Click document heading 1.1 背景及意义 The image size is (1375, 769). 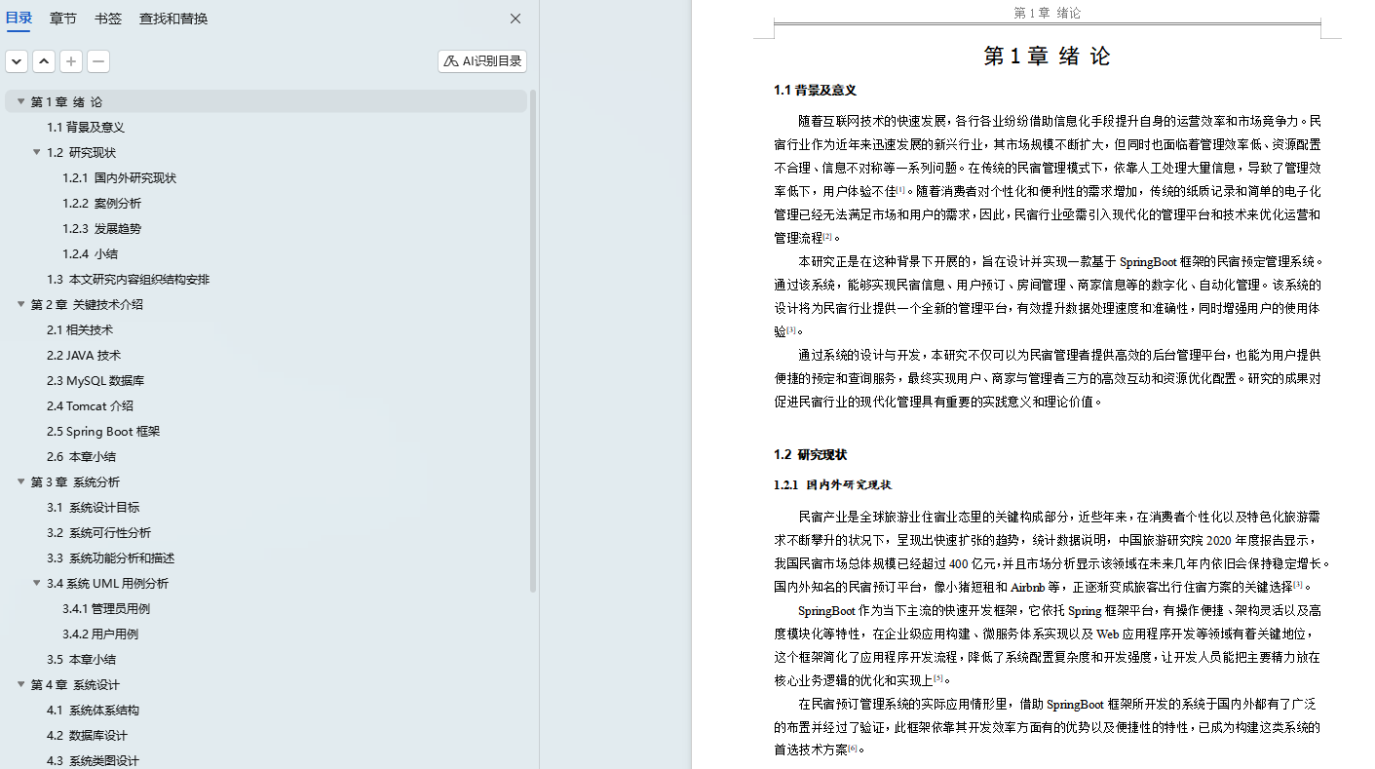815,90
